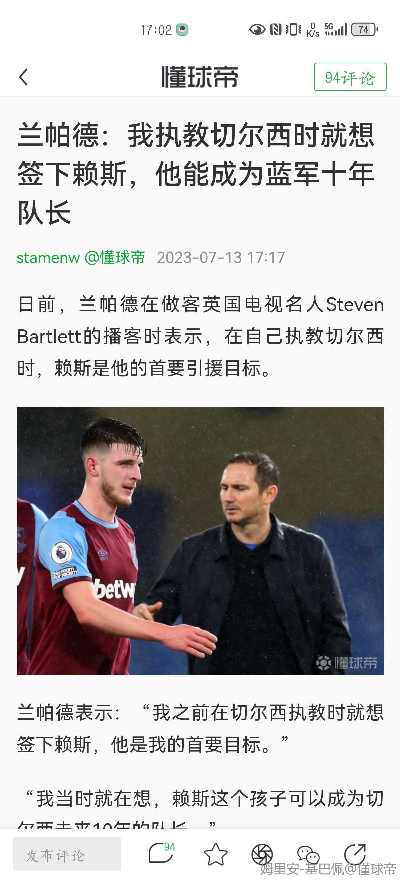This screenshot has height=880, width=400.
Task: Tap the NFC status icon
Action: (275, 30)
